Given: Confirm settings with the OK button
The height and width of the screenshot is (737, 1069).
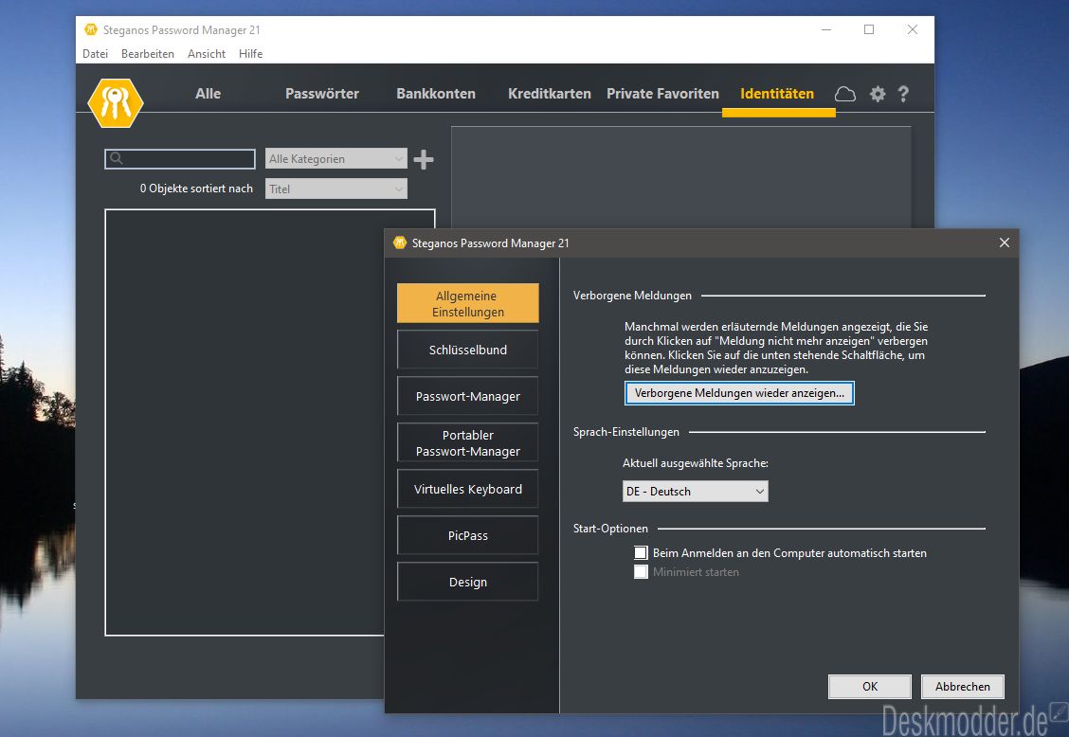Looking at the screenshot, I should pos(870,687).
